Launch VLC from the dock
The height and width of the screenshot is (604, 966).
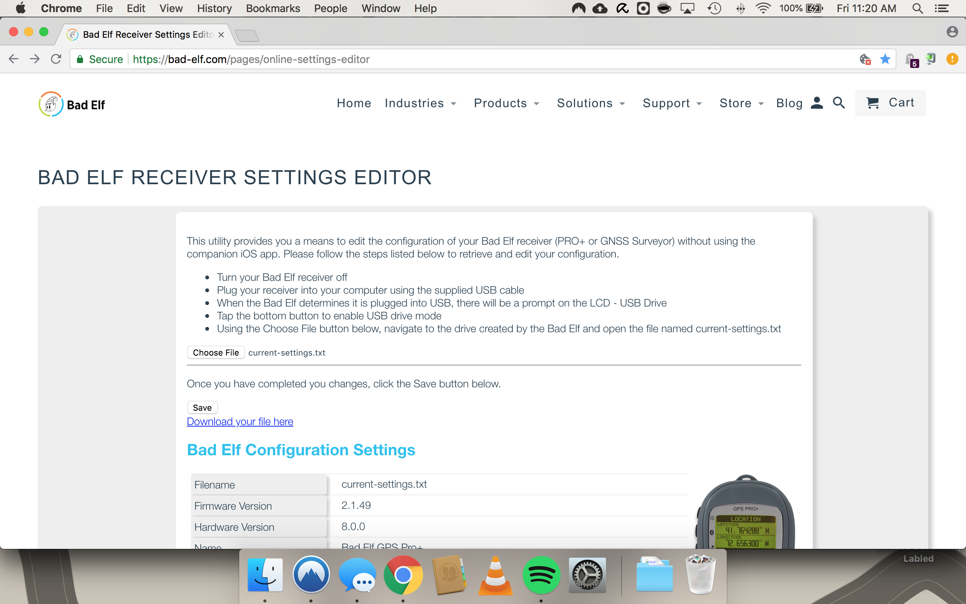click(x=495, y=575)
